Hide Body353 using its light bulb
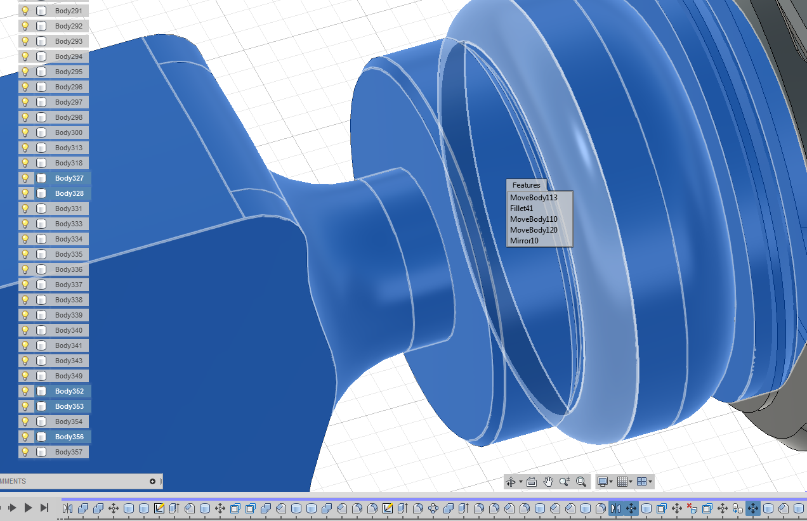This screenshot has width=807, height=521. [25, 406]
